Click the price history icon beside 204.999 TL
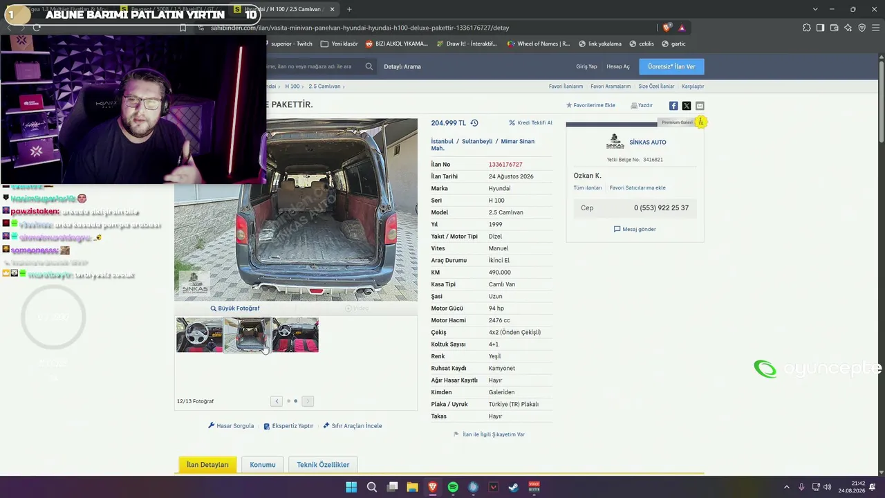This screenshot has height=498, width=885. (474, 123)
